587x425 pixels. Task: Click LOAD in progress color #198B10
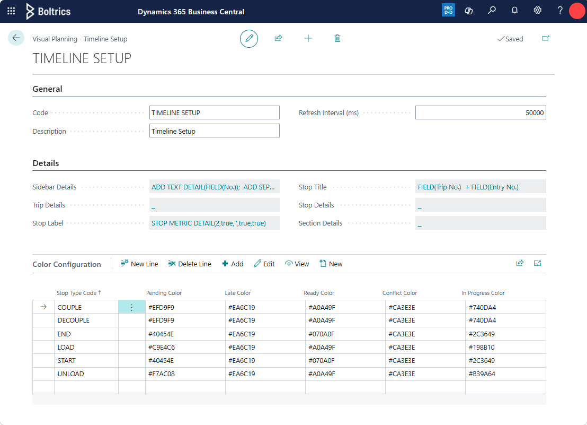(x=505, y=348)
